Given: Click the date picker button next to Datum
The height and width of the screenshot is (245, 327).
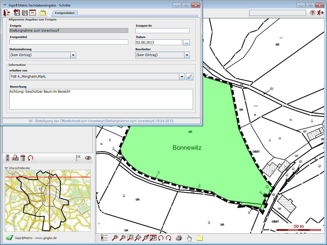Looking at the screenshot, I should pyautogui.click(x=186, y=43).
